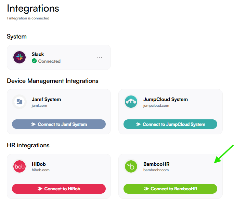Click the JumpCloud System card title

166,99
